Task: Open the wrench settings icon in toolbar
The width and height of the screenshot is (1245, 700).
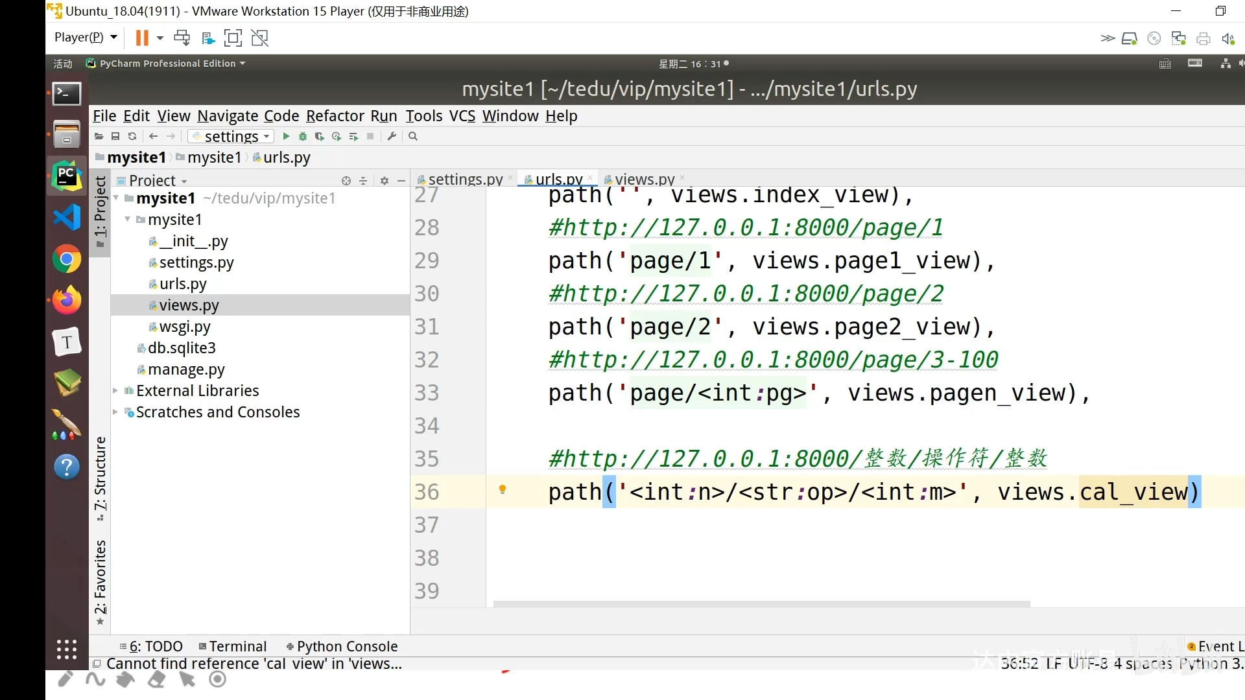Action: (x=392, y=136)
